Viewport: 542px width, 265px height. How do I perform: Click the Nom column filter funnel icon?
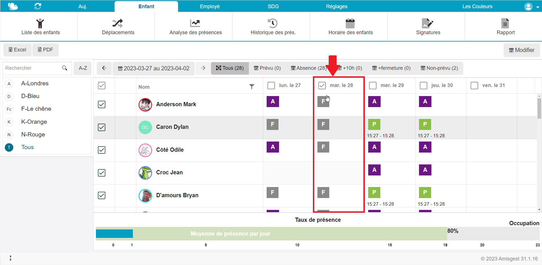pyautogui.click(x=252, y=87)
